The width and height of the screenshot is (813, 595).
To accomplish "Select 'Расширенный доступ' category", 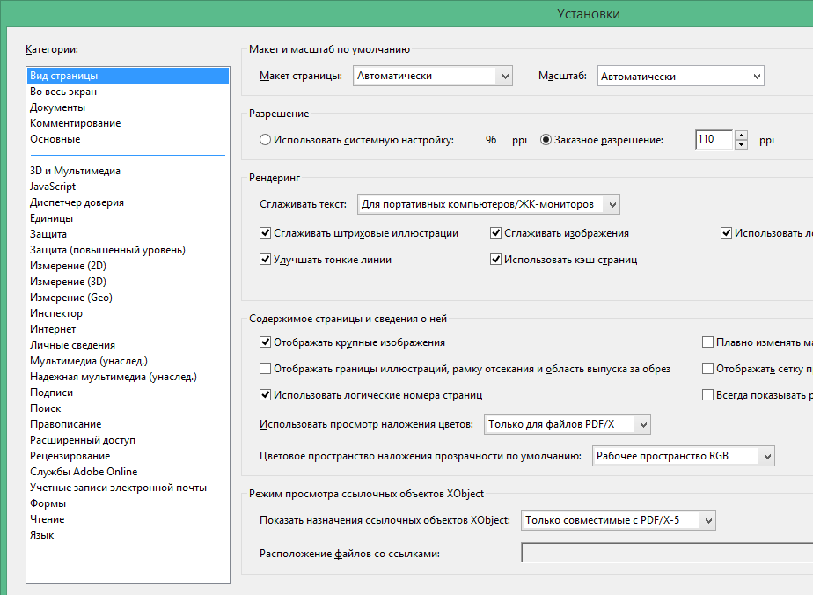I will pyautogui.click(x=128, y=440).
